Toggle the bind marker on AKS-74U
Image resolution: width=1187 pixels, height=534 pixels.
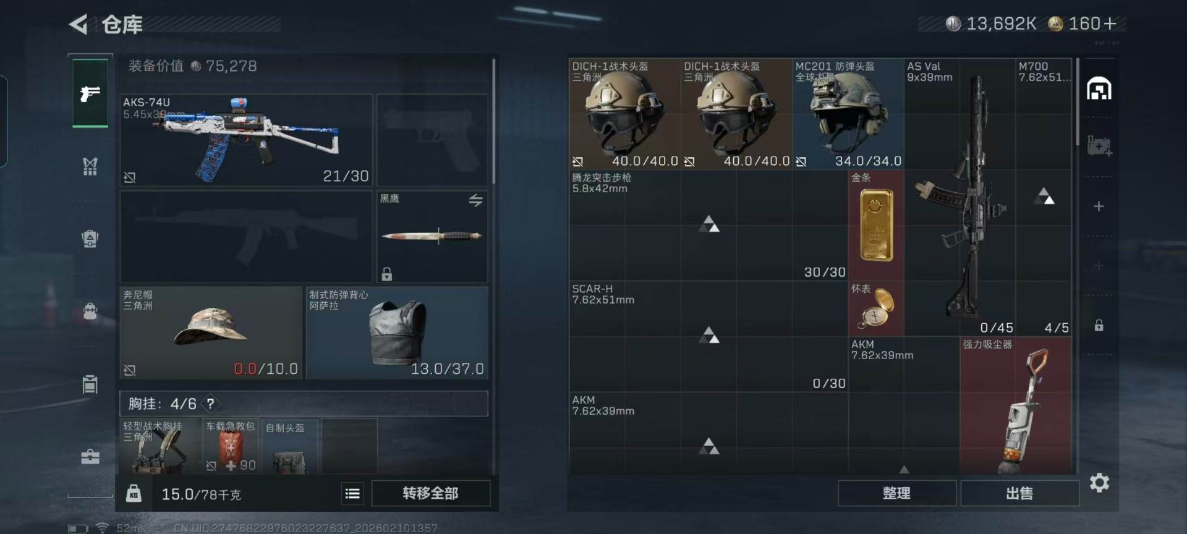[x=129, y=177]
